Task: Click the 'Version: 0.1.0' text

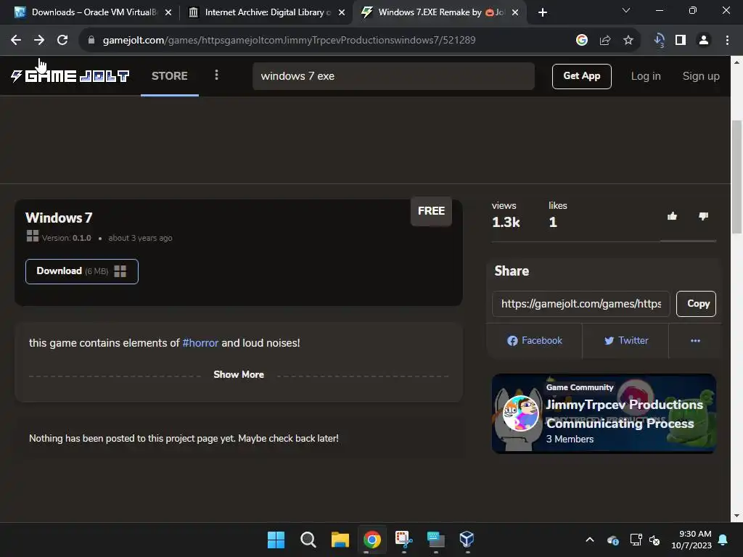Action: coord(66,238)
